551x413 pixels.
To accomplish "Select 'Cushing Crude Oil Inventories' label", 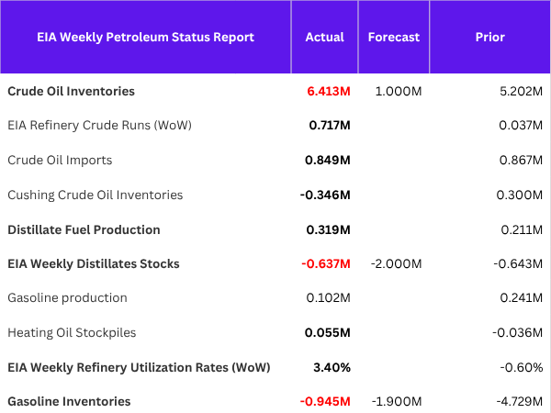I will (96, 195).
